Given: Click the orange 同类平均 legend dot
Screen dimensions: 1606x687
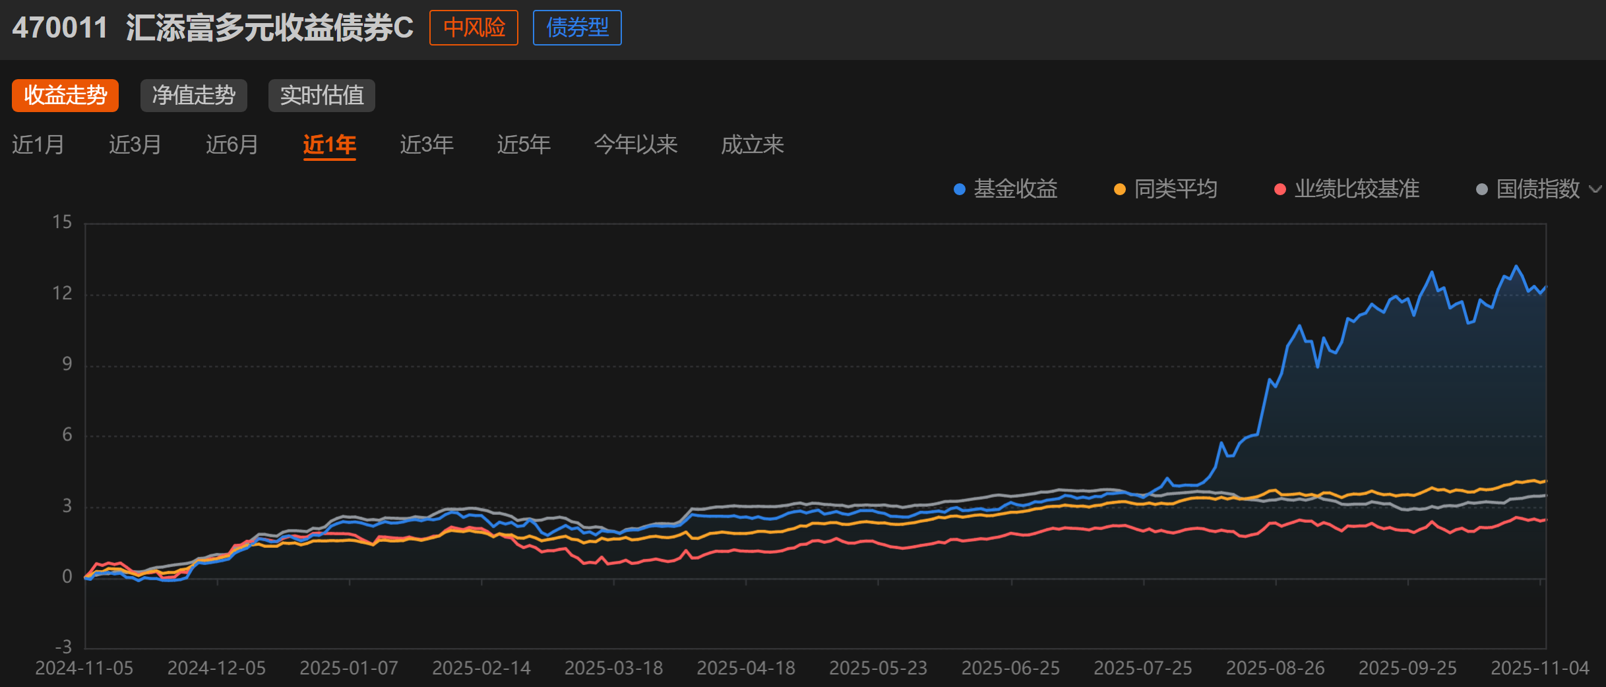Looking at the screenshot, I should [1119, 190].
